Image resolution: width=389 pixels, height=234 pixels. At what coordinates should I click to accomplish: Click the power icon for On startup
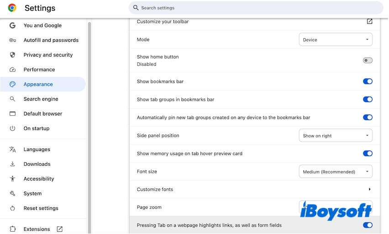tap(12, 128)
